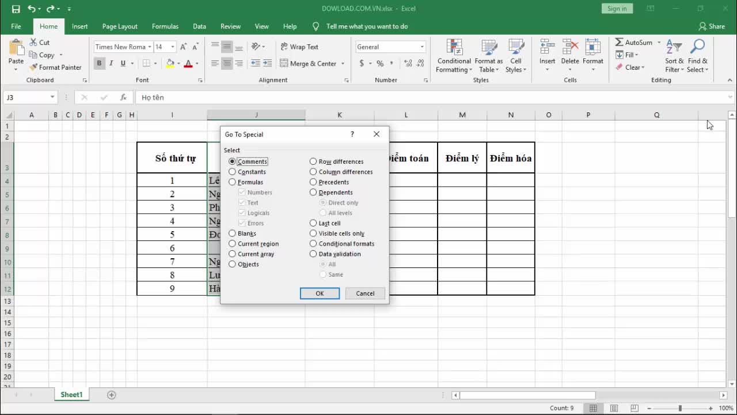Apply Align Left icon
This screenshot has width=737, height=415.
pos(215,63)
